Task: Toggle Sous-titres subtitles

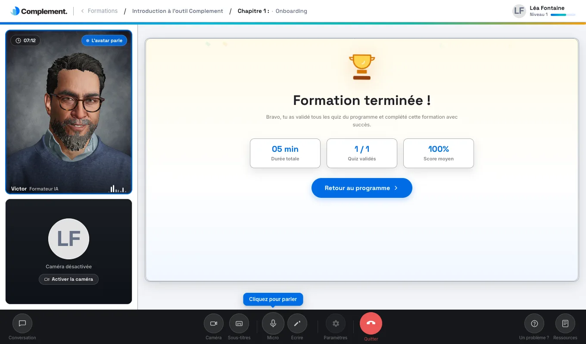Action: pyautogui.click(x=239, y=323)
